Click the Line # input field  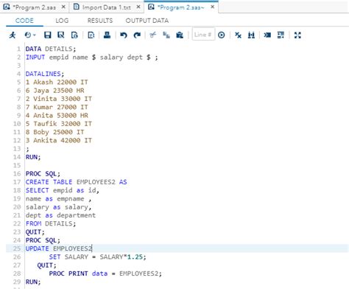203,35
